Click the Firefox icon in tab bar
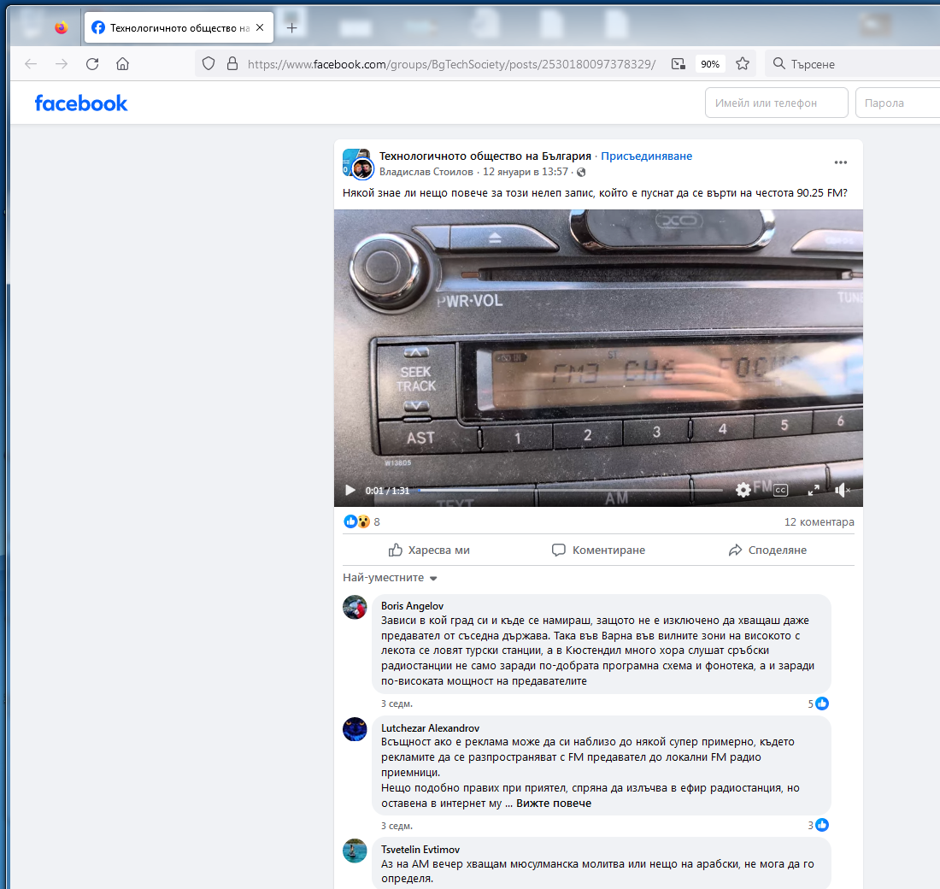The height and width of the screenshot is (889, 940). (x=62, y=27)
